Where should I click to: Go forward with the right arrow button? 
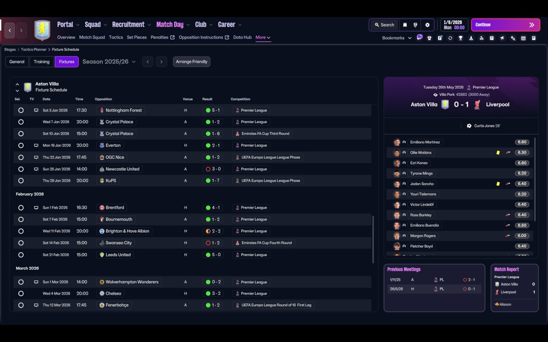21,30
